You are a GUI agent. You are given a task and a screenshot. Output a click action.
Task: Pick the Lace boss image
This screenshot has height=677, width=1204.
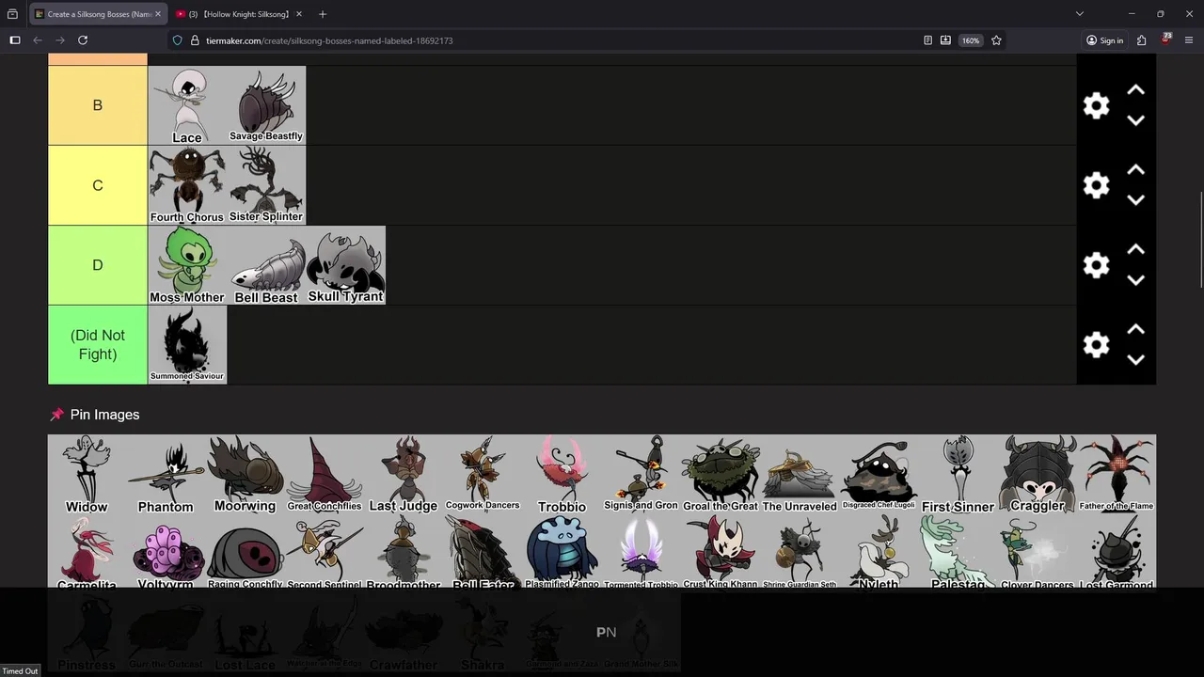[x=187, y=105]
